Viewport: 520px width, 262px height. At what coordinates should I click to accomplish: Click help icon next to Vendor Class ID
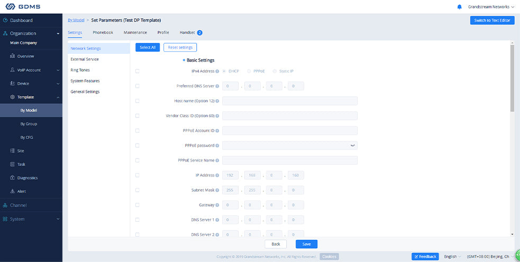(217, 116)
